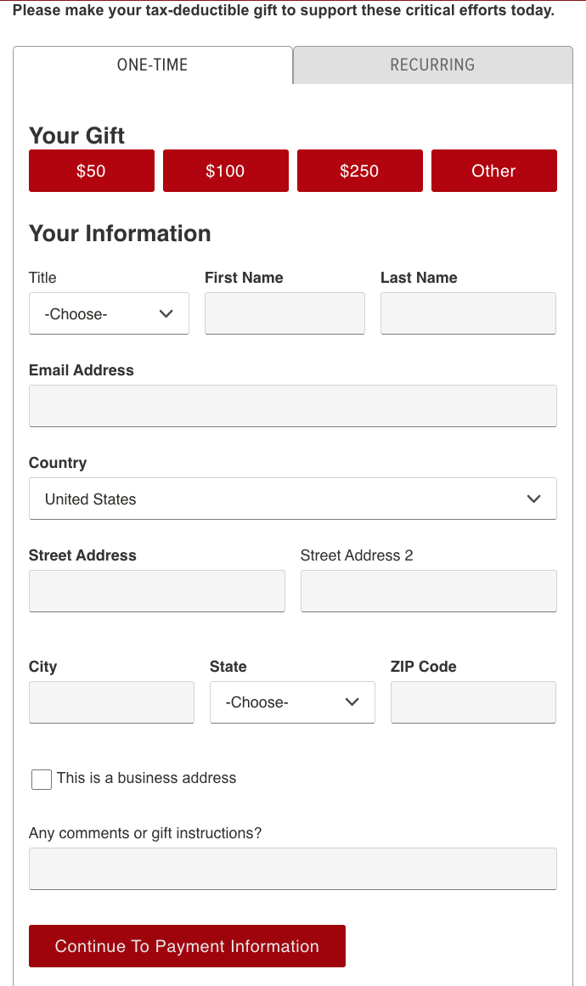Click into the Email Address field
Screen dimensions: 586x986
[292, 406]
